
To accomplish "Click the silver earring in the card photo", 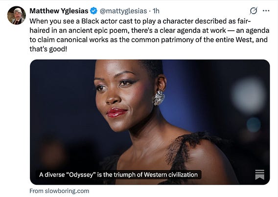I will (159, 98).
